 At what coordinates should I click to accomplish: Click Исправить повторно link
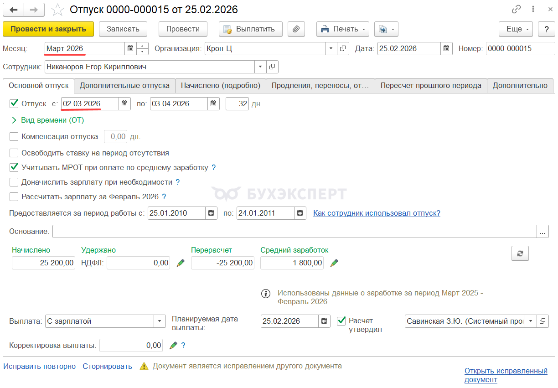[40, 366]
